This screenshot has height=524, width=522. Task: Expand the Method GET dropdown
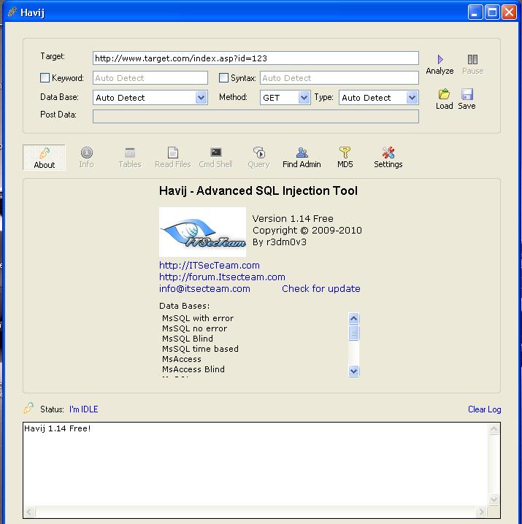tap(304, 98)
